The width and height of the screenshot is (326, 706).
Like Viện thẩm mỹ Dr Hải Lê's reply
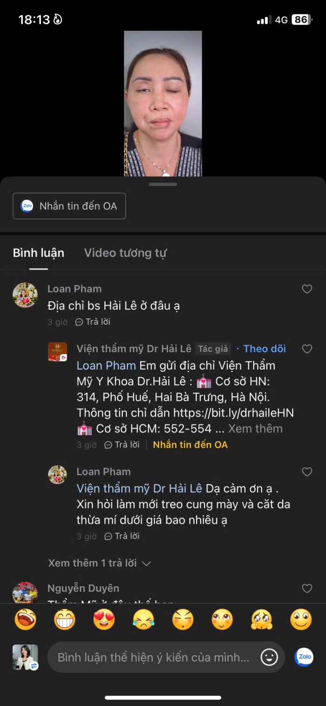pos(307,349)
